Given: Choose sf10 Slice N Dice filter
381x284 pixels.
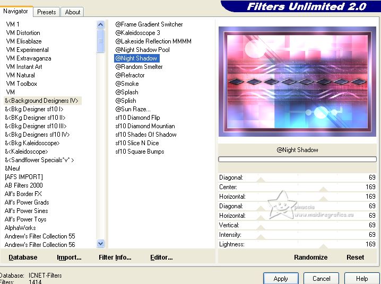Looking at the screenshot, I should [x=137, y=143].
